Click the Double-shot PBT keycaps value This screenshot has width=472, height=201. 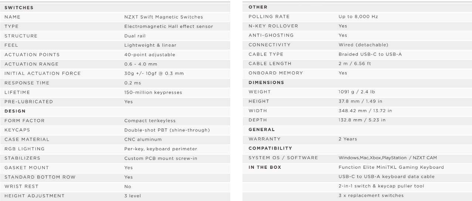click(167, 130)
